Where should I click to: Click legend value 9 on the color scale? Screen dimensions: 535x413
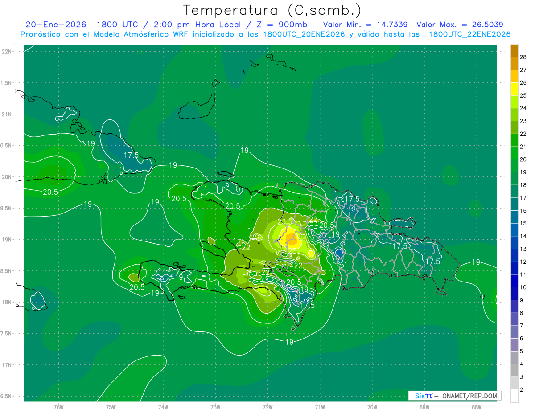coord(522,300)
